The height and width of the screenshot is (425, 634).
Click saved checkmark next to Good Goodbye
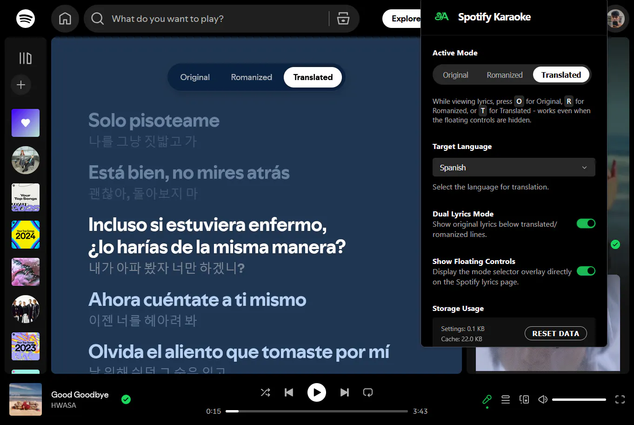point(126,399)
